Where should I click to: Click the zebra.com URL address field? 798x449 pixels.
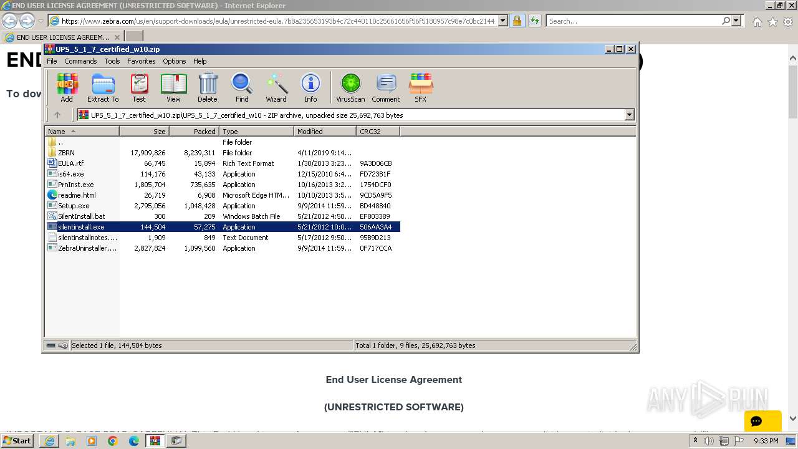point(278,21)
